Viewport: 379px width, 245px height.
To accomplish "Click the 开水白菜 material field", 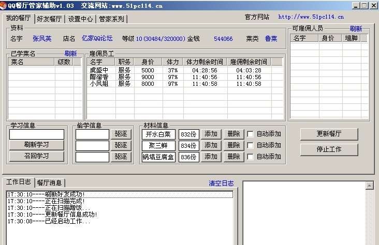I will [158, 134].
